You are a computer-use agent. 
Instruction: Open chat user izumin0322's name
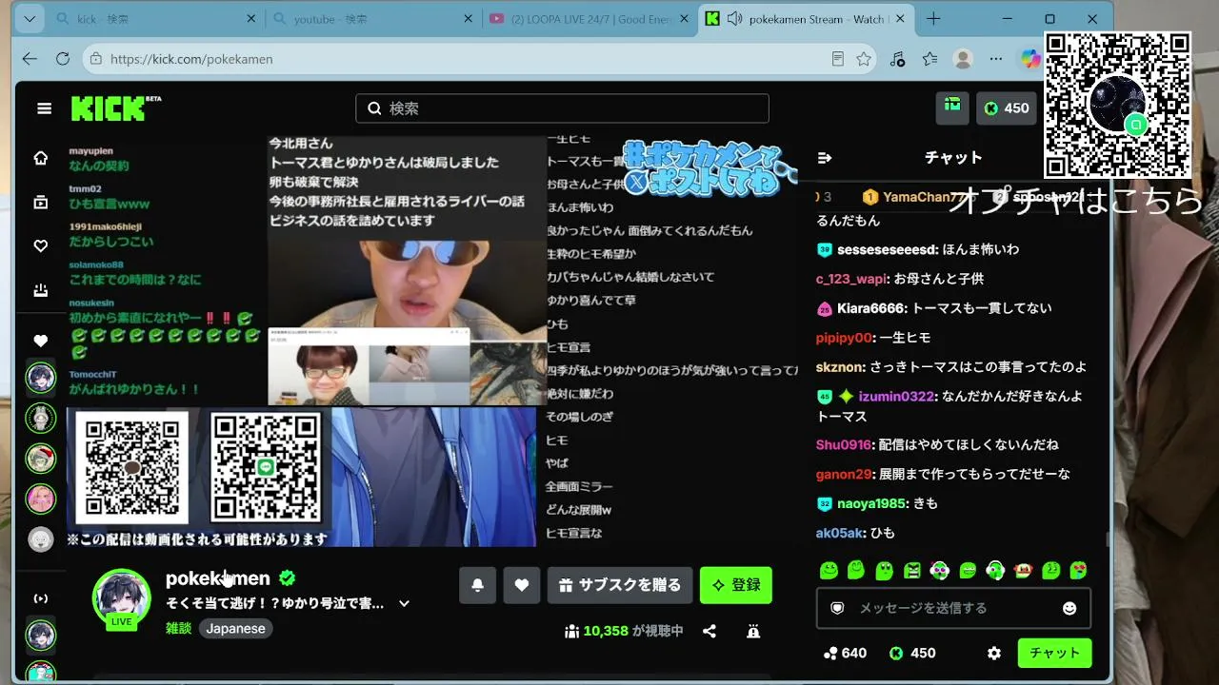(896, 396)
